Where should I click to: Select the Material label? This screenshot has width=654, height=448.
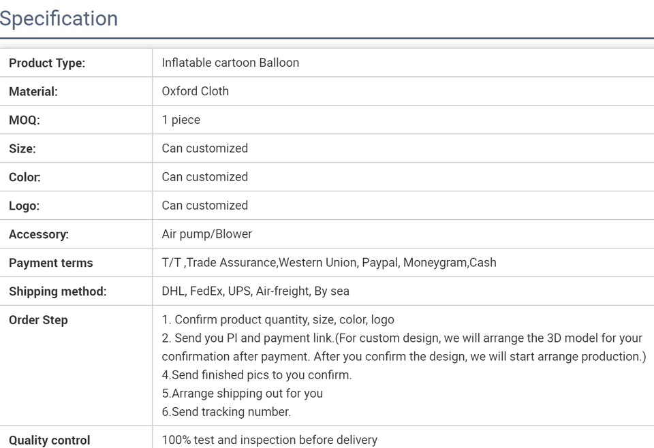(33, 92)
